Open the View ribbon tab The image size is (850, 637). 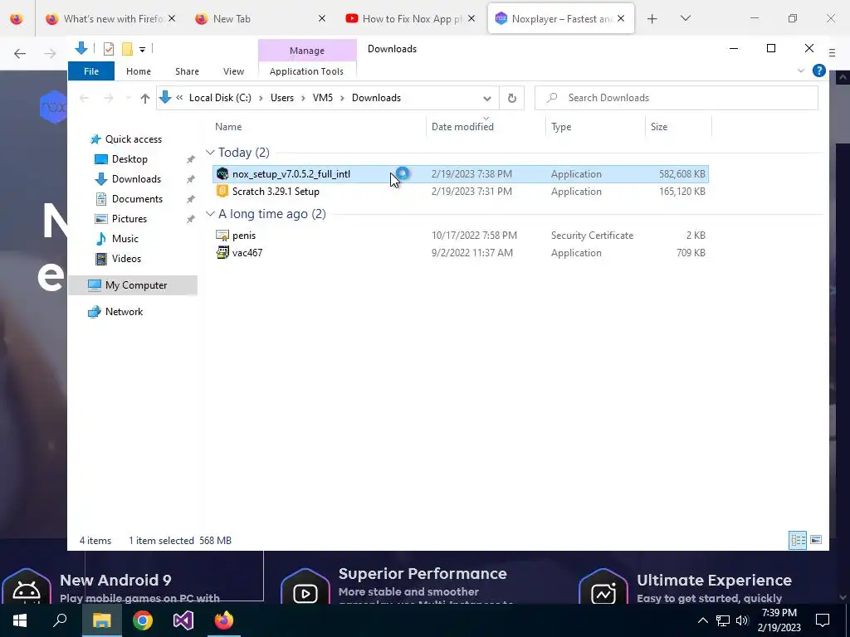pyautogui.click(x=233, y=71)
